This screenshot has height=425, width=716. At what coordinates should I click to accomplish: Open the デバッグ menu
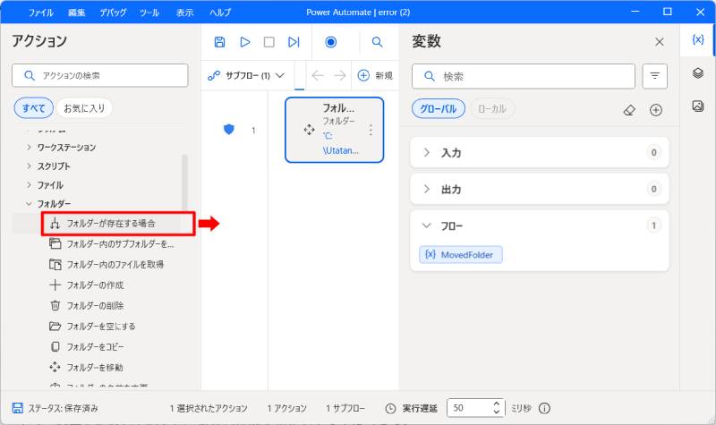(x=113, y=13)
